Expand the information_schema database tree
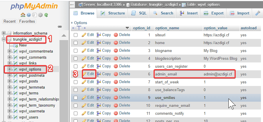Screen dimensions: 263x122 4,33
